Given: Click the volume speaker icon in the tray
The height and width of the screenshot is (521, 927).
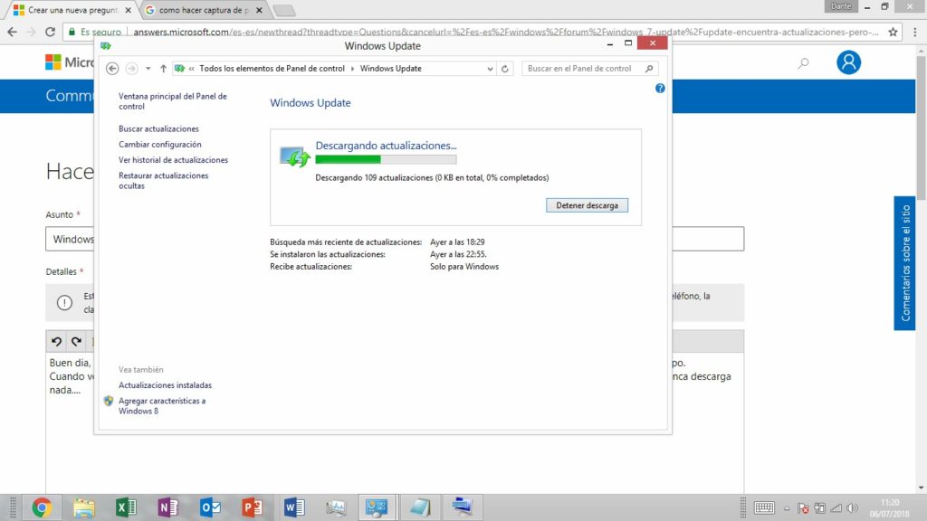Looking at the screenshot, I should [x=852, y=508].
